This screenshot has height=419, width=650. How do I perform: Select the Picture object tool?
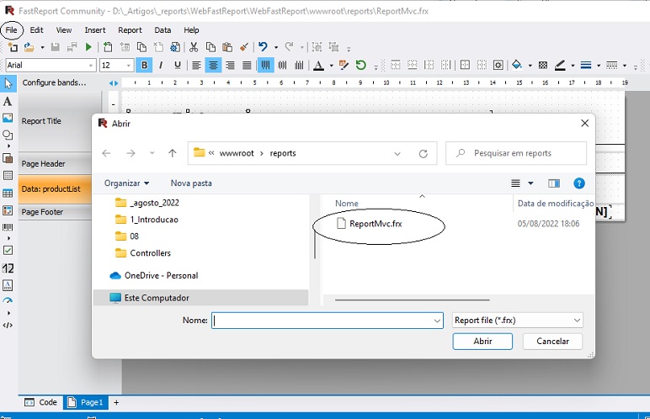tap(8, 118)
